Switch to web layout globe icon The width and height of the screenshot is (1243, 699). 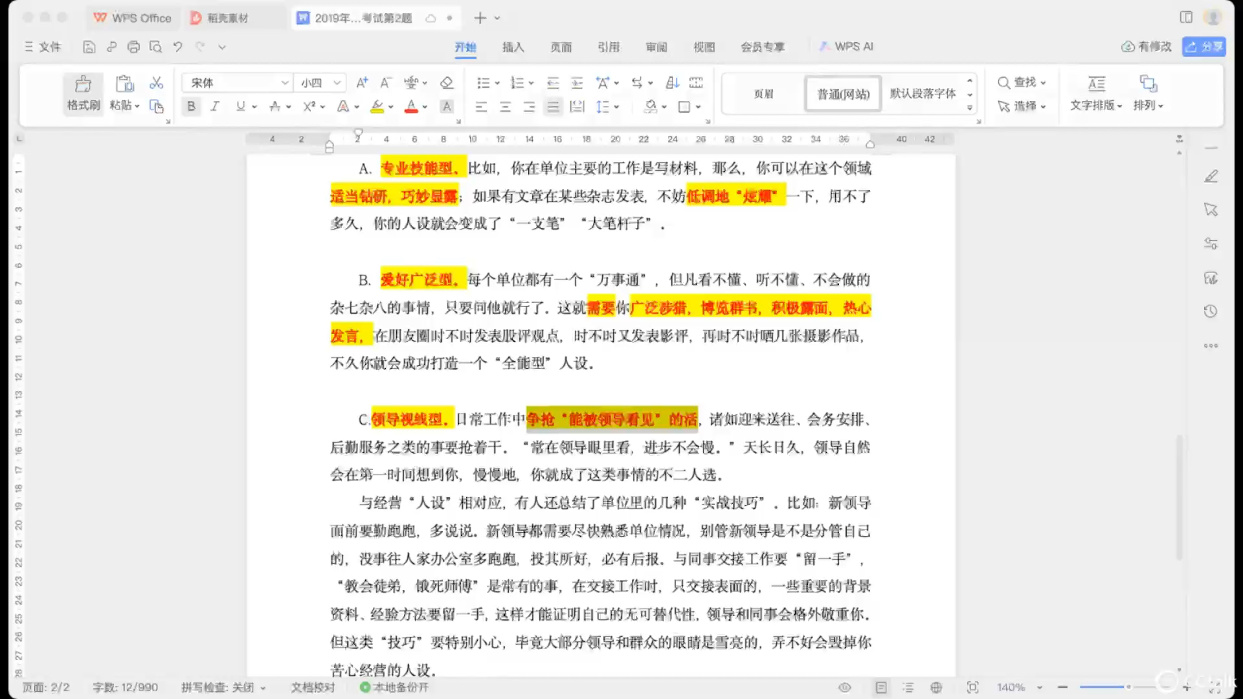tap(936, 687)
